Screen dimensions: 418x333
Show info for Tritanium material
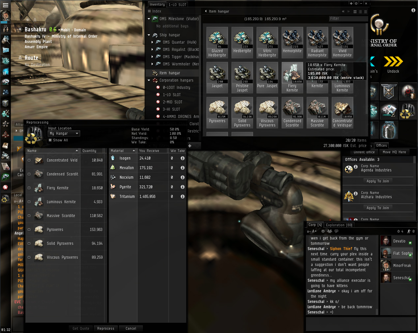coord(182,197)
